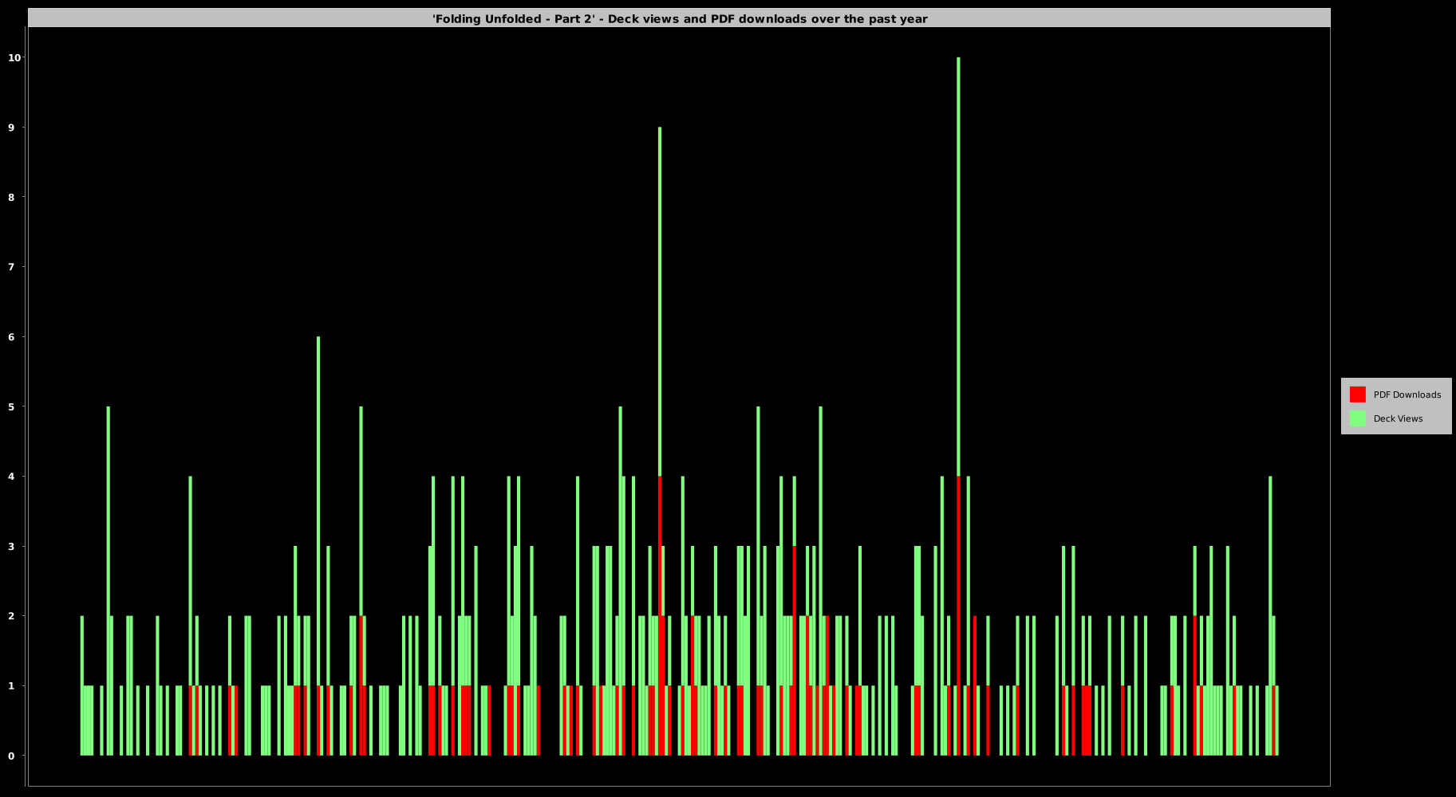Click the y-axis label 7
Viewport: 1456px width, 797px height.
click(11, 267)
